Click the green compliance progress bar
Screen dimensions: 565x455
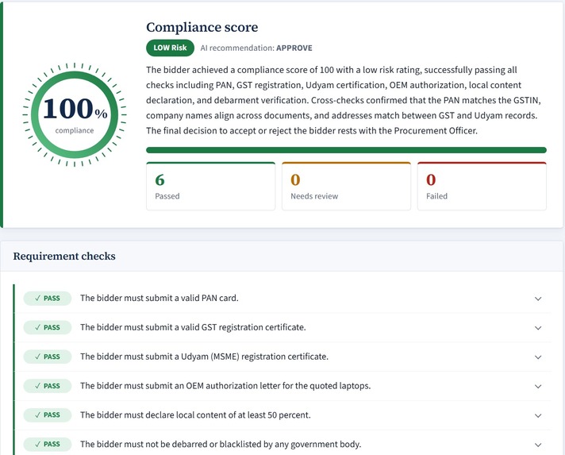tap(346, 150)
